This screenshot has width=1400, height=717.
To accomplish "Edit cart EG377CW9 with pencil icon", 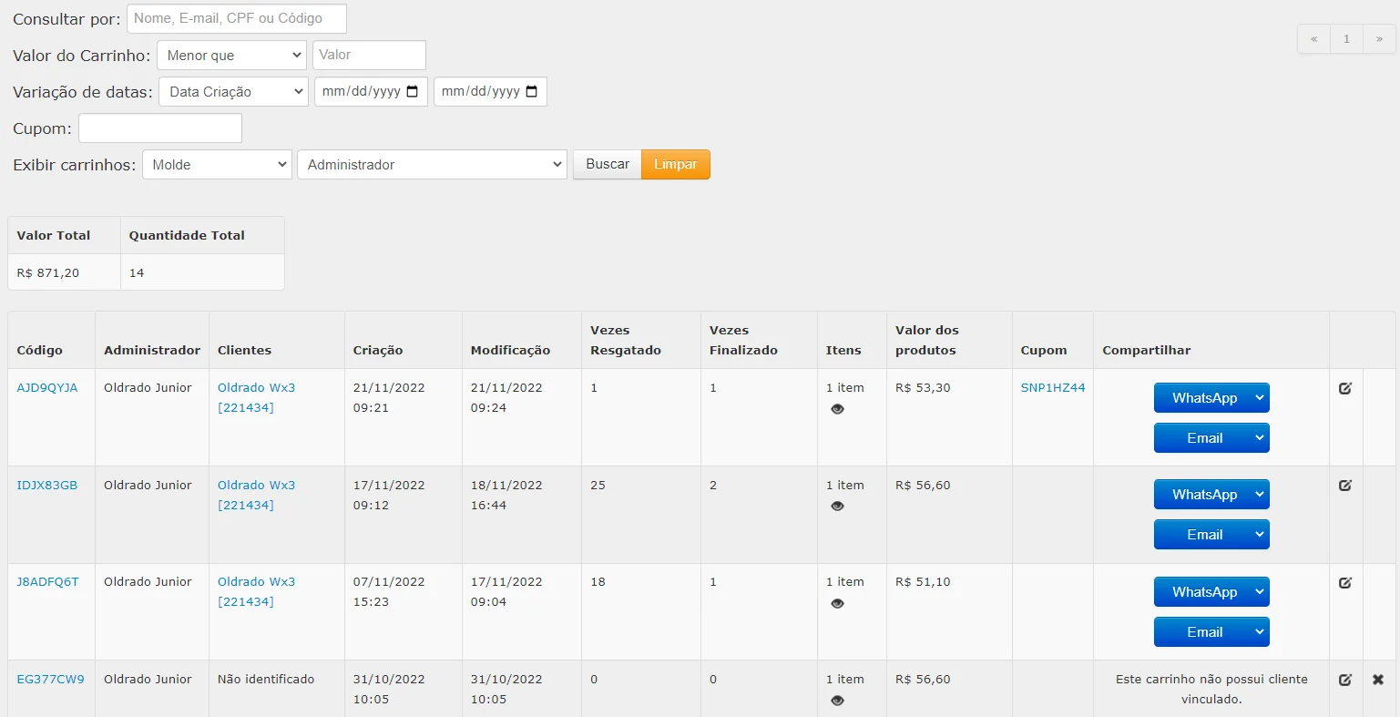I will [1345, 680].
